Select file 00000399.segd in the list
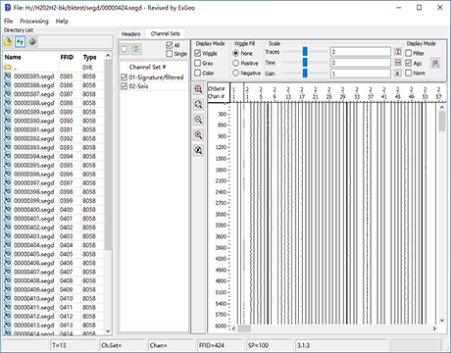This screenshot has width=451, height=353. 54,201
